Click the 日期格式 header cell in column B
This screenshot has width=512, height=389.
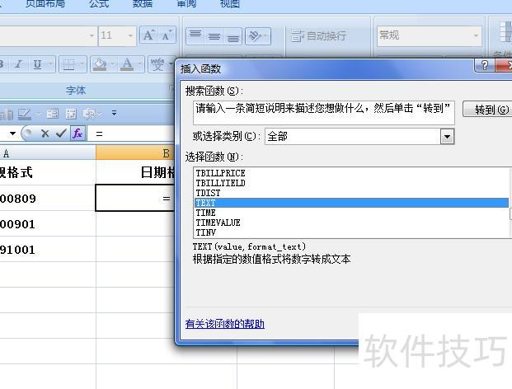[x=135, y=172]
